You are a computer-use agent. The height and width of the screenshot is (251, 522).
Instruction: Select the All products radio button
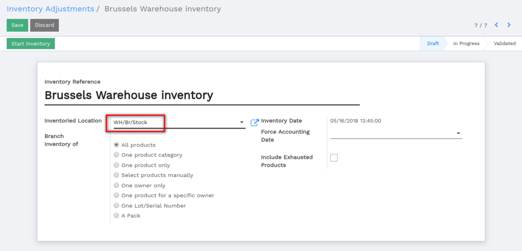[x=116, y=145]
